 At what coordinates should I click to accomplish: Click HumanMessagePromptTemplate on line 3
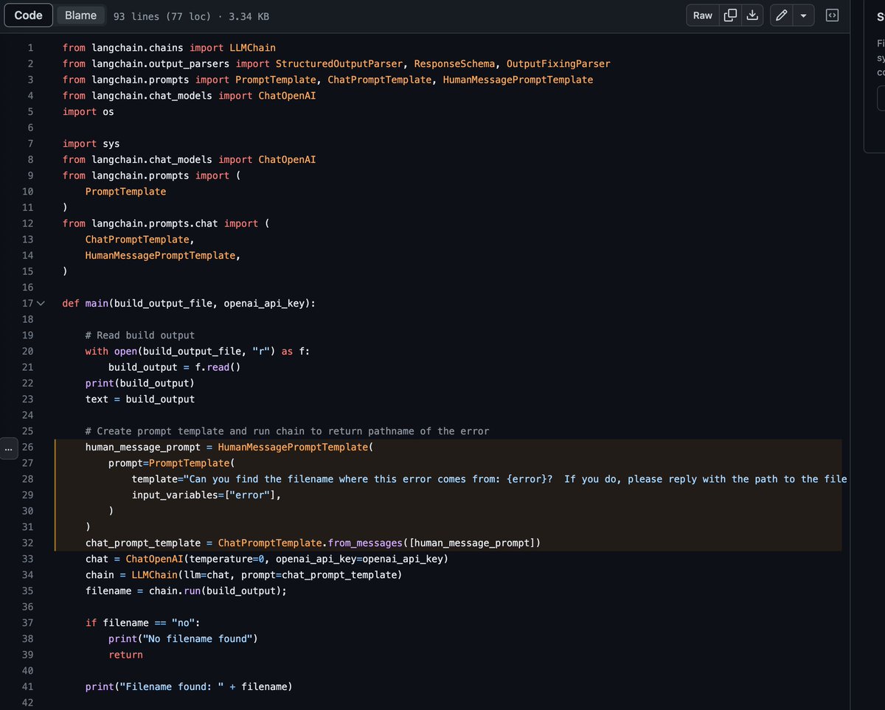pyautogui.click(x=518, y=80)
